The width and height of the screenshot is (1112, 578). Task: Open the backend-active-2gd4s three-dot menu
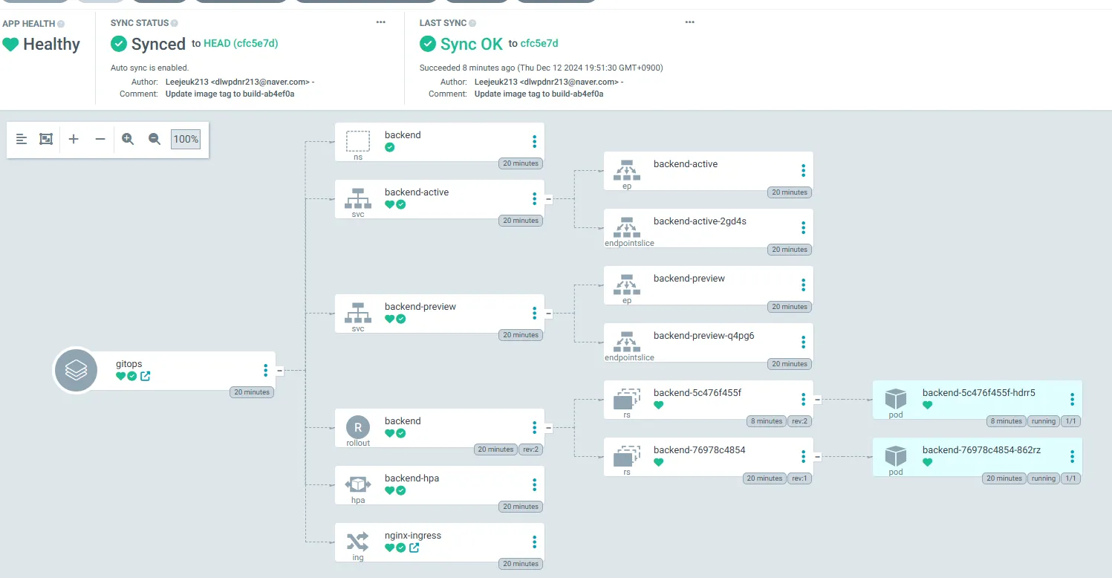click(x=803, y=227)
